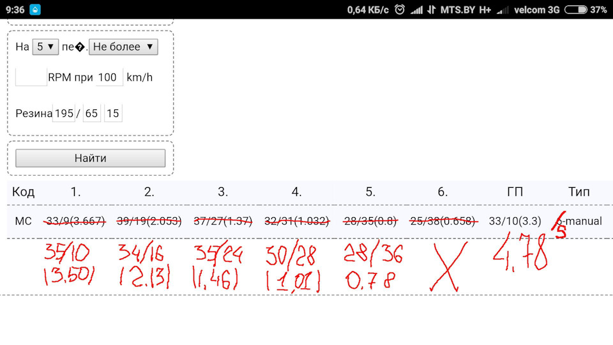Screen dimensions: 613x345
Task: Tap the MTS.BY signal strength icon
Action: [x=417, y=10]
